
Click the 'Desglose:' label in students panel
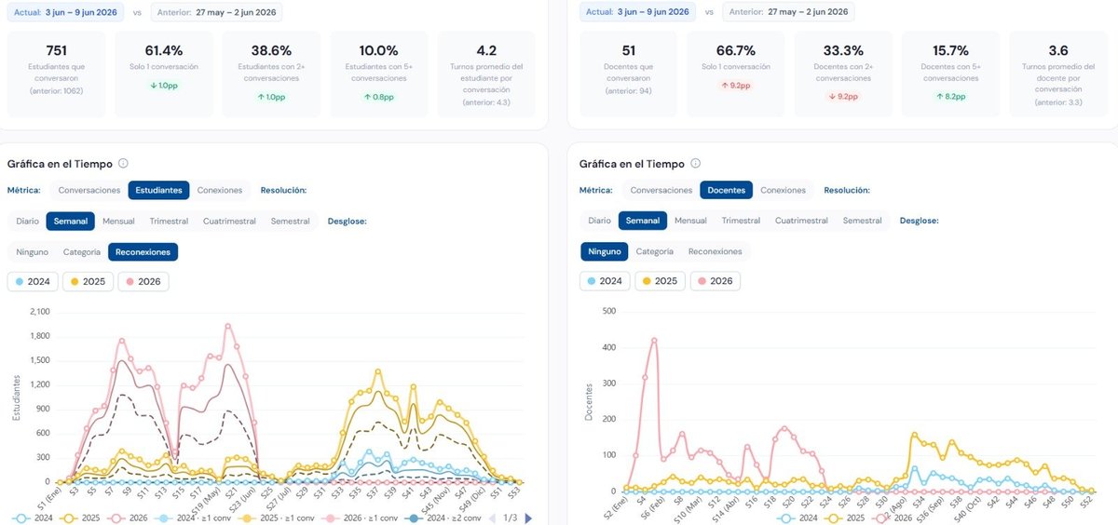tap(347, 221)
